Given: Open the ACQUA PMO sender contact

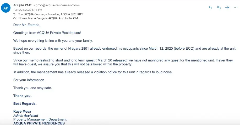Looking at the screenshot, I should (22, 5).
